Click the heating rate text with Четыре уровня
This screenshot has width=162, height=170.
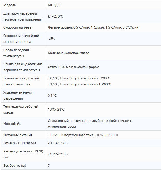coord(93,27)
